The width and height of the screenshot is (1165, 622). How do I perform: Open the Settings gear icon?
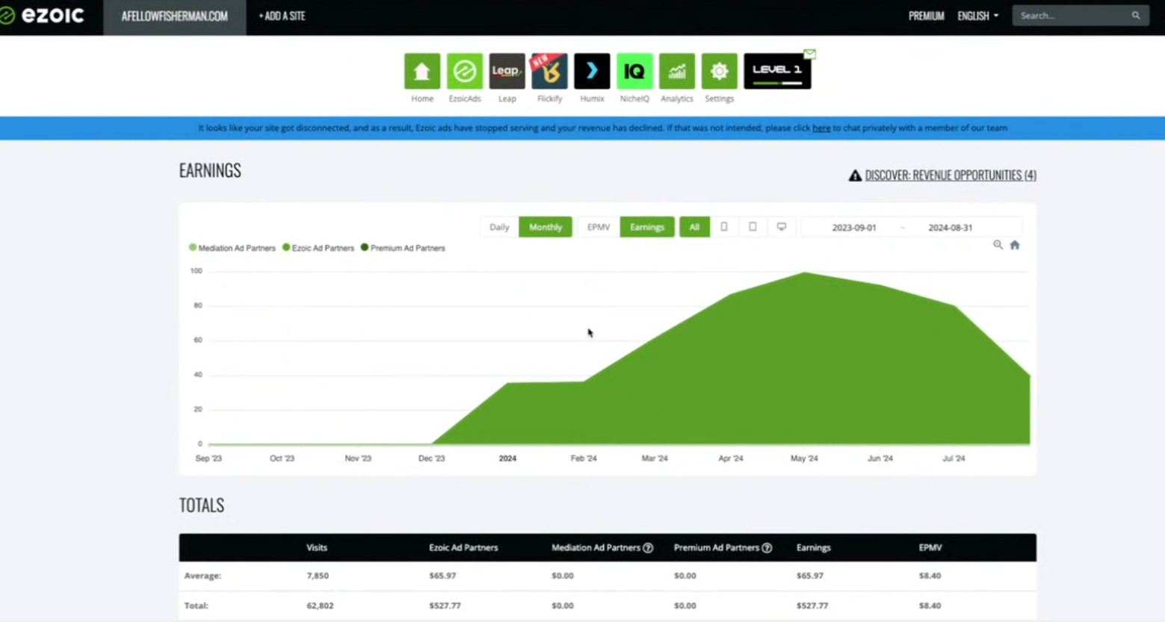click(720, 71)
